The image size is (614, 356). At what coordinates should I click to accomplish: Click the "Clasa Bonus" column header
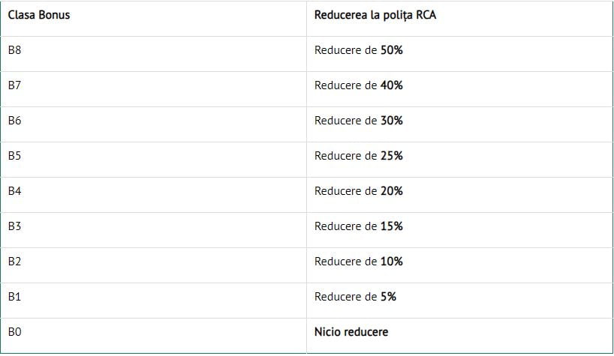(x=39, y=15)
